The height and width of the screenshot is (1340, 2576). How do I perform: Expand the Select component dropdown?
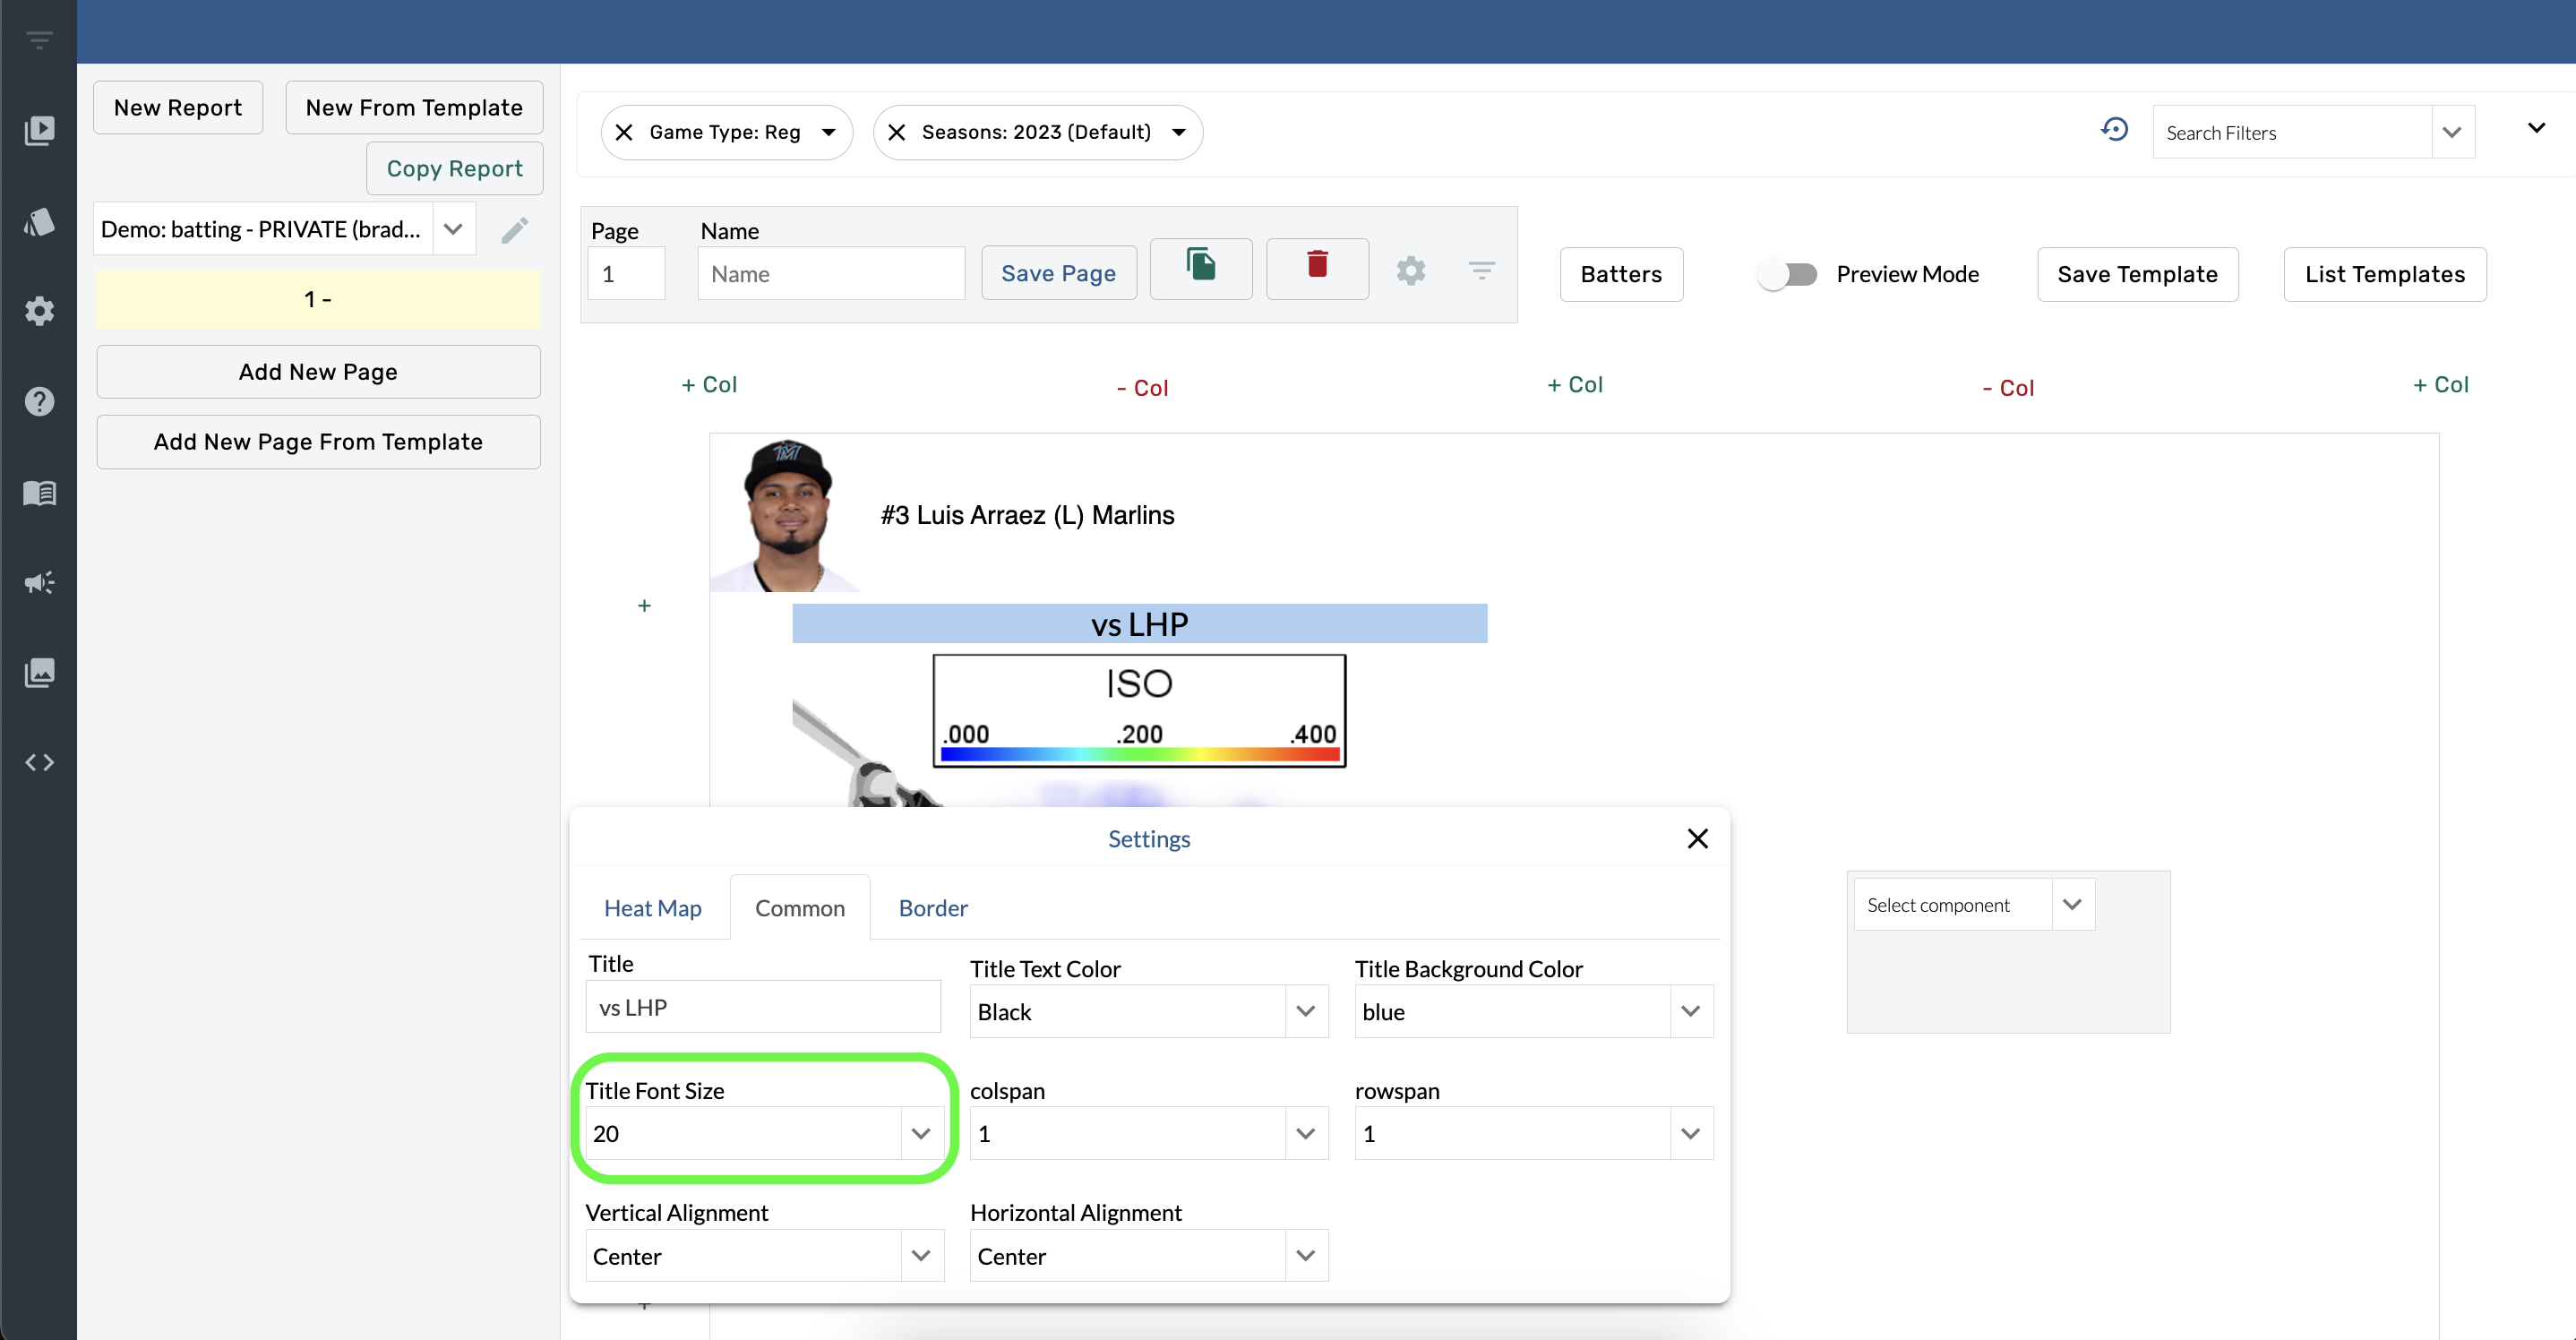coord(2071,904)
